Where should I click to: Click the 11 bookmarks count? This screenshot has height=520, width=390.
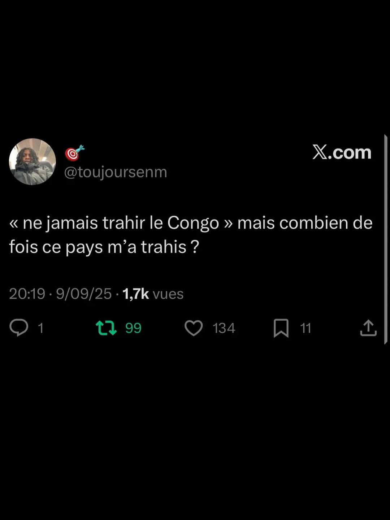click(x=305, y=328)
